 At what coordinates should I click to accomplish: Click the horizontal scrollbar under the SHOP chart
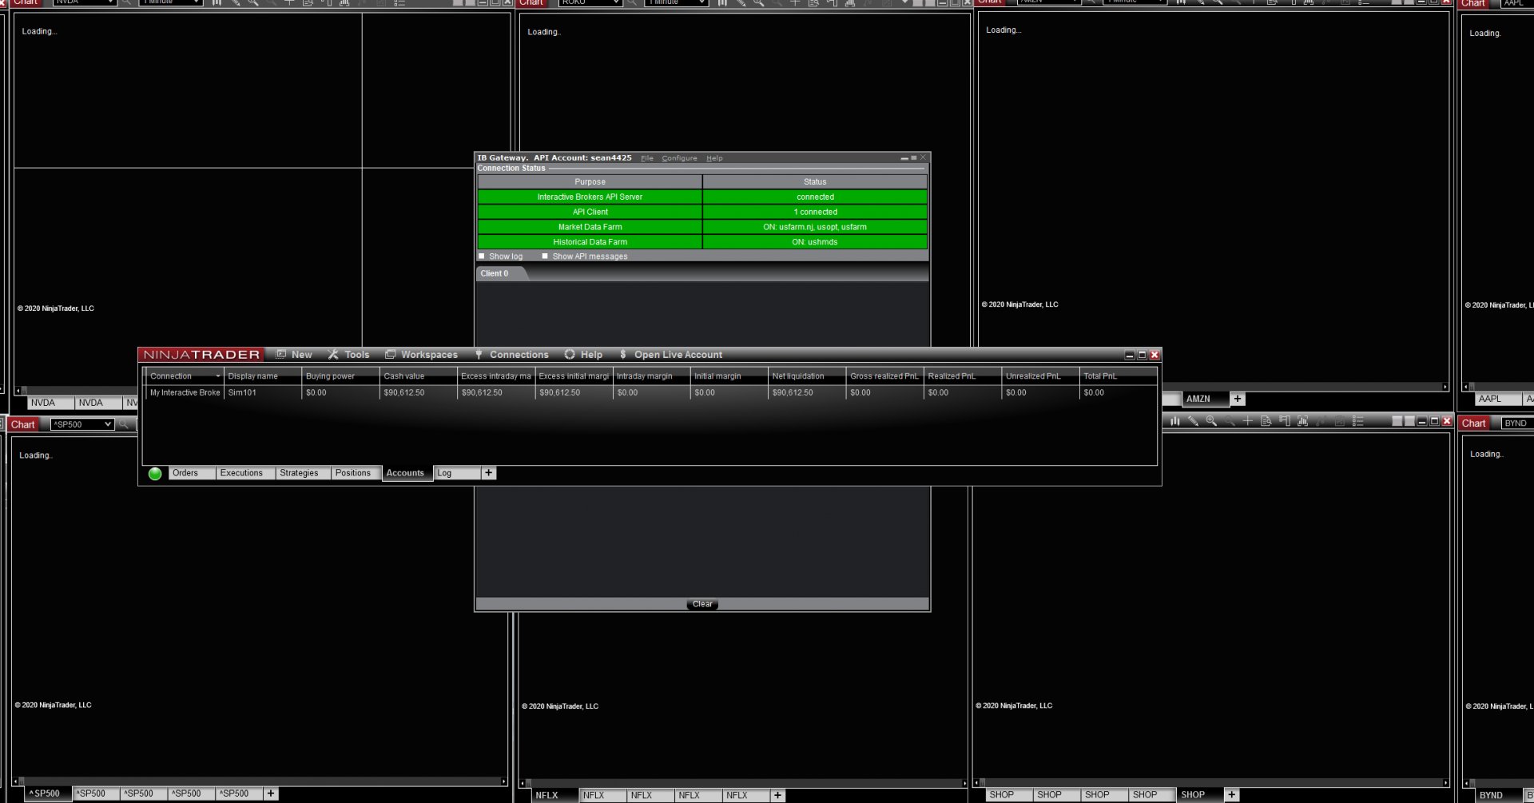(x=1210, y=782)
